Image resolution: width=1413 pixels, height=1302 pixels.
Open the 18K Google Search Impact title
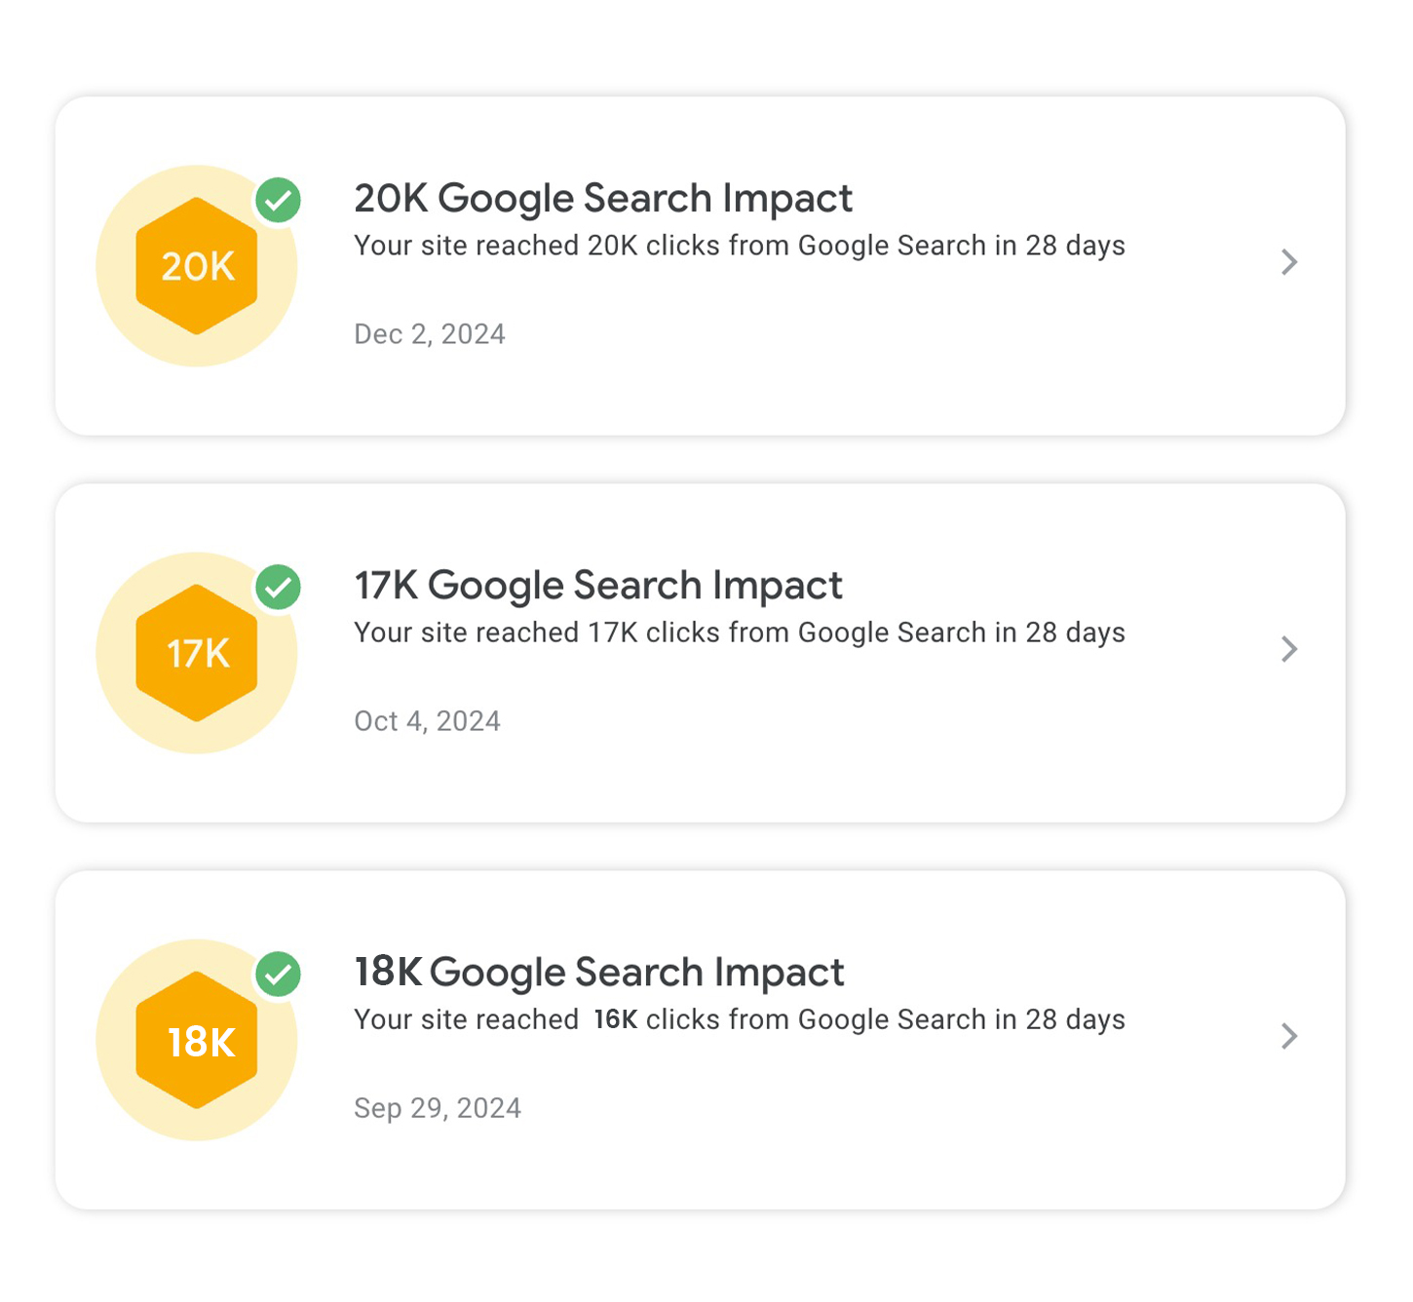point(598,973)
